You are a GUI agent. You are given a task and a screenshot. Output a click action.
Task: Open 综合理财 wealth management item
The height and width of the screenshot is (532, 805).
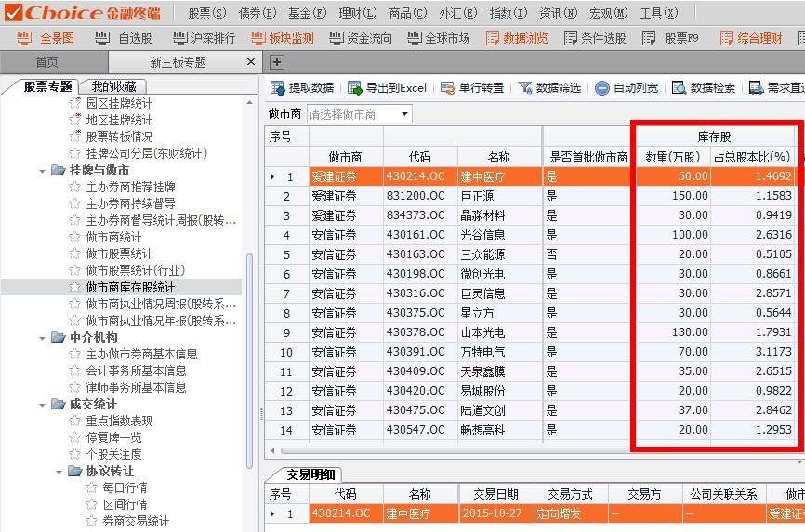click(x=751, y=38)
